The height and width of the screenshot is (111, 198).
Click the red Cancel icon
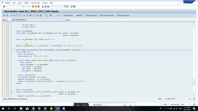tap(38, 6)
